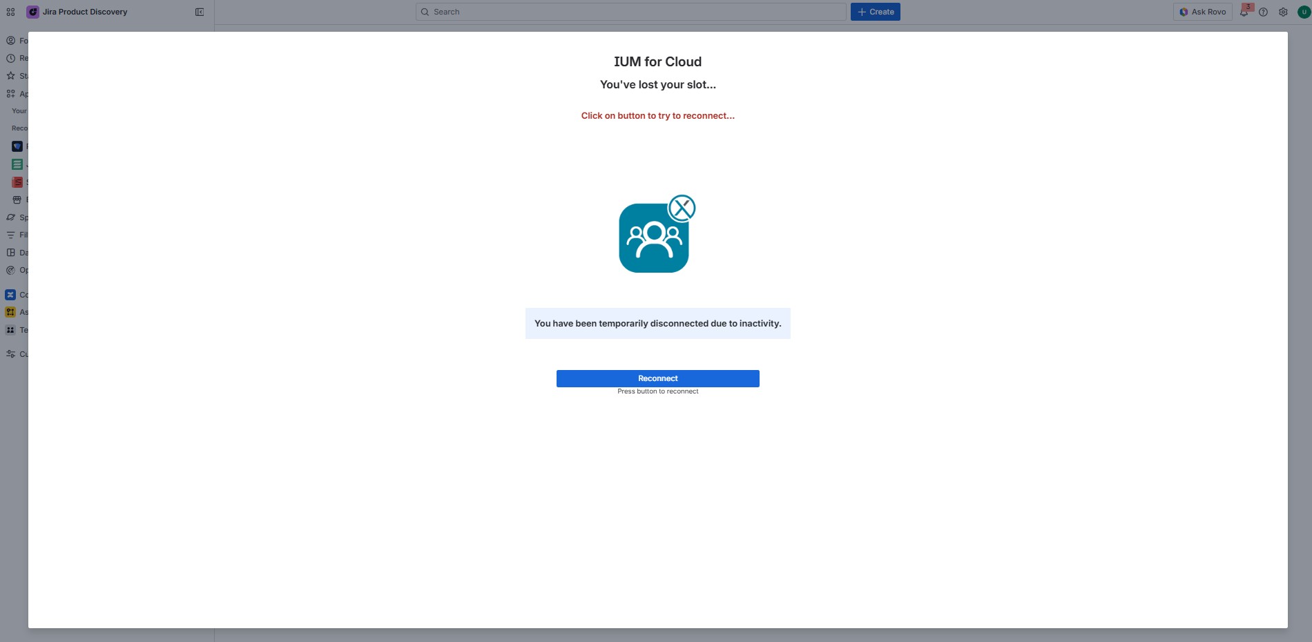Open the Settings gear icon
This screenshot has height=642, width=1312.
click(1283, 12)
